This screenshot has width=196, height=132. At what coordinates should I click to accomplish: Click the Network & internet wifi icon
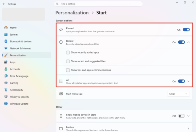point(6,48)
